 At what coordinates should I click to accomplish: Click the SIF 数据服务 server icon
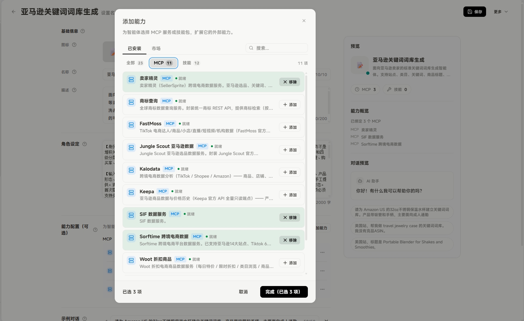[131, 215]
